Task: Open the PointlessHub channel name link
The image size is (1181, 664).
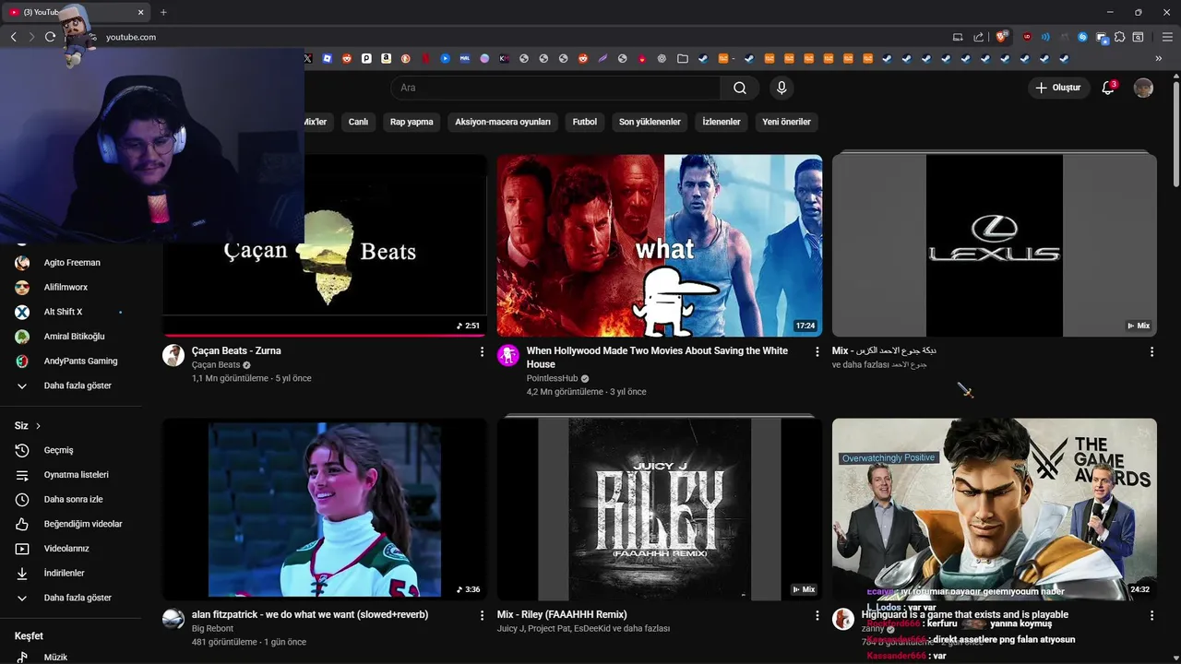Action: click(552, 378)
